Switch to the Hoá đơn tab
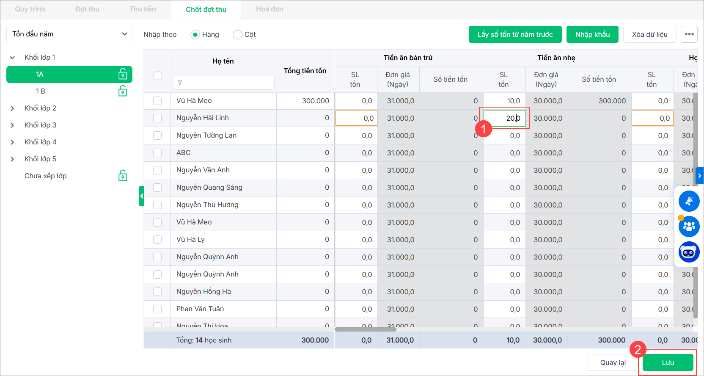Image resolution: width=704 pixels, height=376 pixels. (269, 9)
